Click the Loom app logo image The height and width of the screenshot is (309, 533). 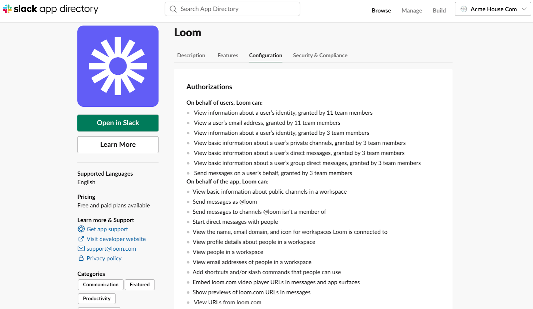pos(118,66)
